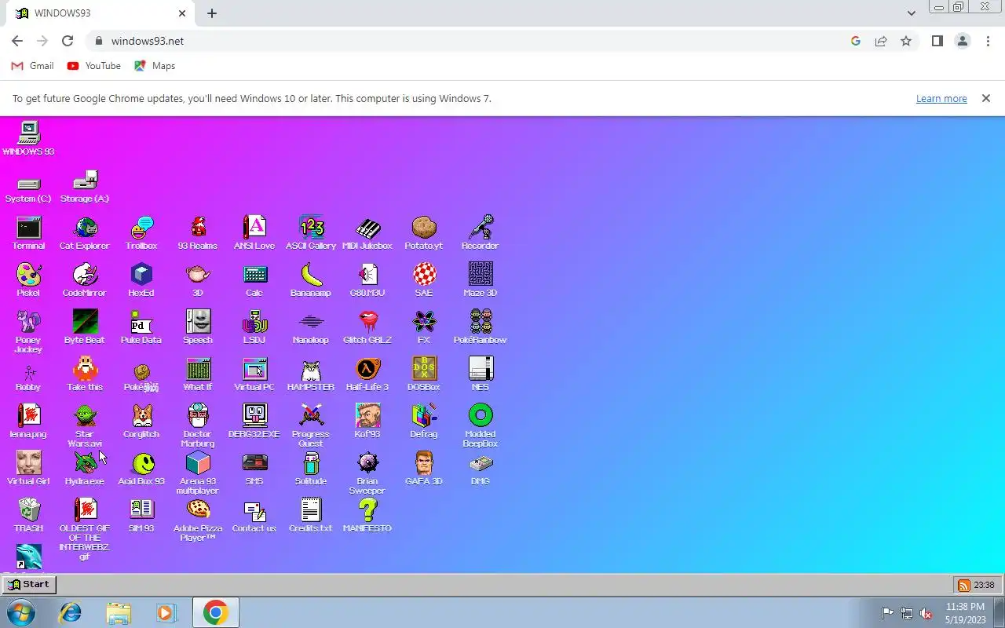Expand the tab search chevron
Image resolution: width=1005 pixels, height=628 pixels.
(912, 13)
